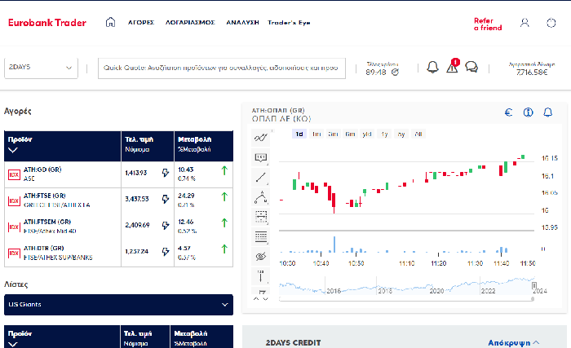Click the Eurobank Trader logo
The height and width of the screenshot is (348, 571).
click(47, 23)
